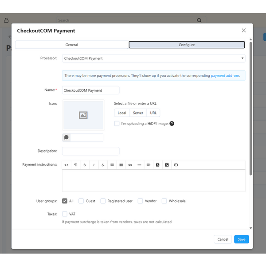The width and height of the screenshot is (266, 266).
Task: Apply strikethrough formatting
Action: point(103,165)
